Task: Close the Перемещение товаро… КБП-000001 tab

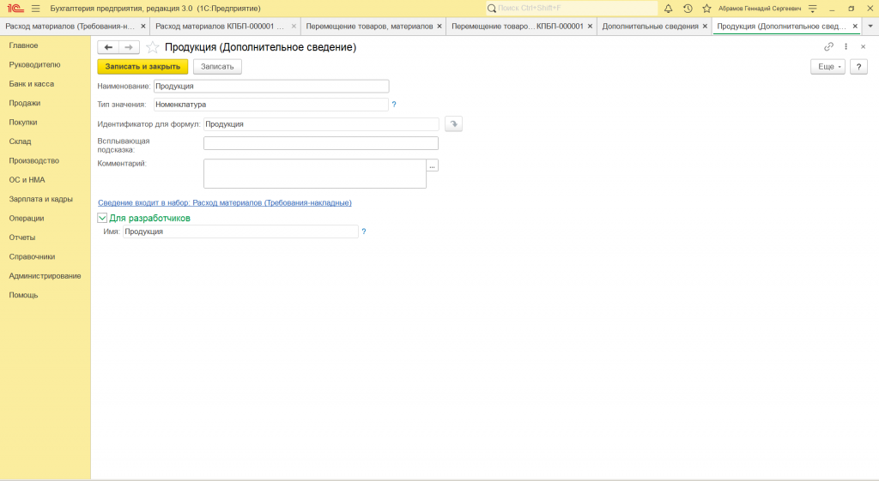Action: pos(590,27)
